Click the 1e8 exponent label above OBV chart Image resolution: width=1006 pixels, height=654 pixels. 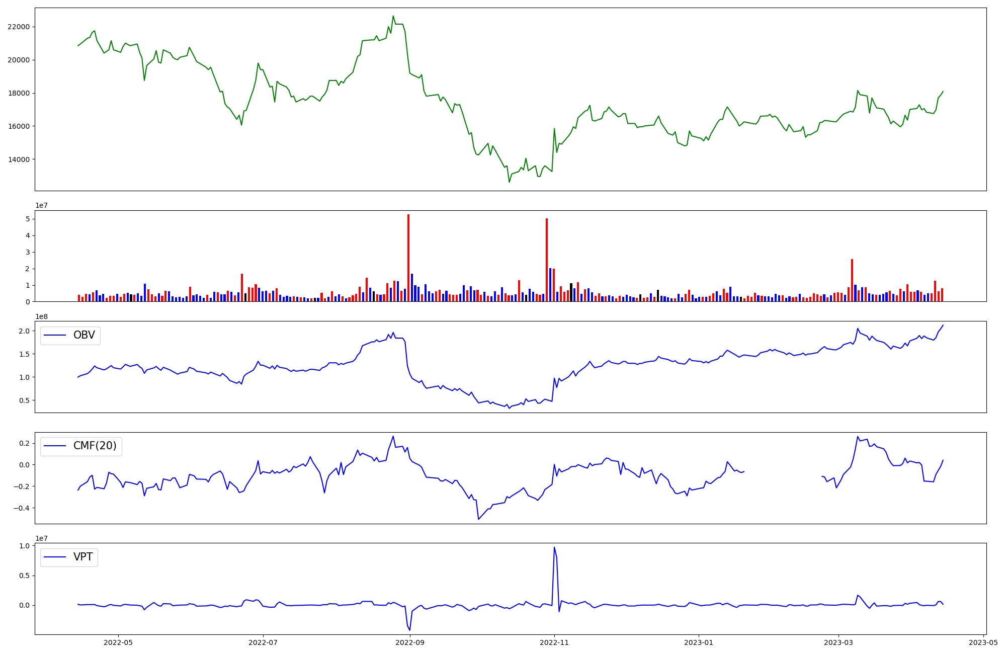[x=42, y=316]
